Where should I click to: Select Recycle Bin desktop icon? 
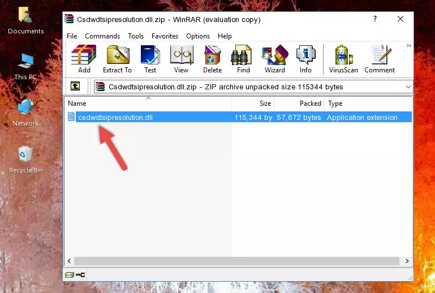coord(25,160)
